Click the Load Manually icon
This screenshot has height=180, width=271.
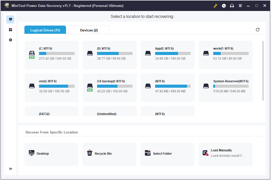tap(205, 153)
